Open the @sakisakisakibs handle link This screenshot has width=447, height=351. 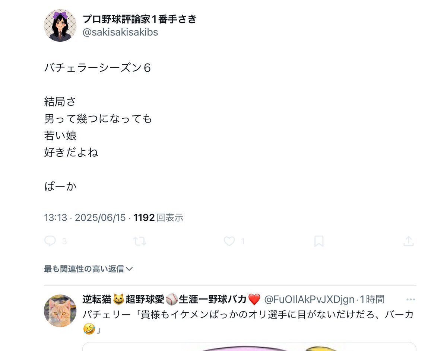(120, 32)
